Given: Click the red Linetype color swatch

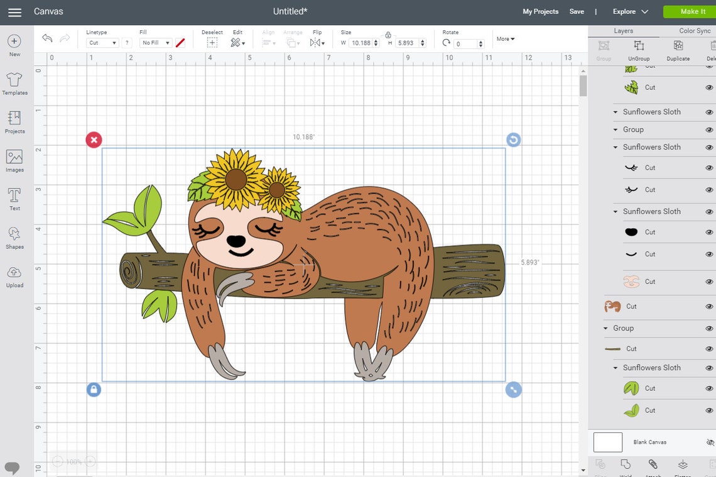Looking at the screenshot, I should (x=182, y=42).
